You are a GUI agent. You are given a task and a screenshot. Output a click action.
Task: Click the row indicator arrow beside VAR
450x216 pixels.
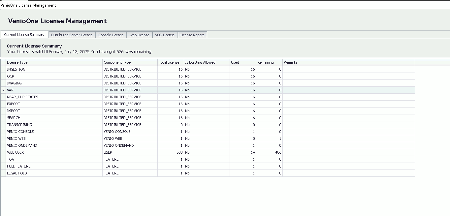click(x=3, y=90)
